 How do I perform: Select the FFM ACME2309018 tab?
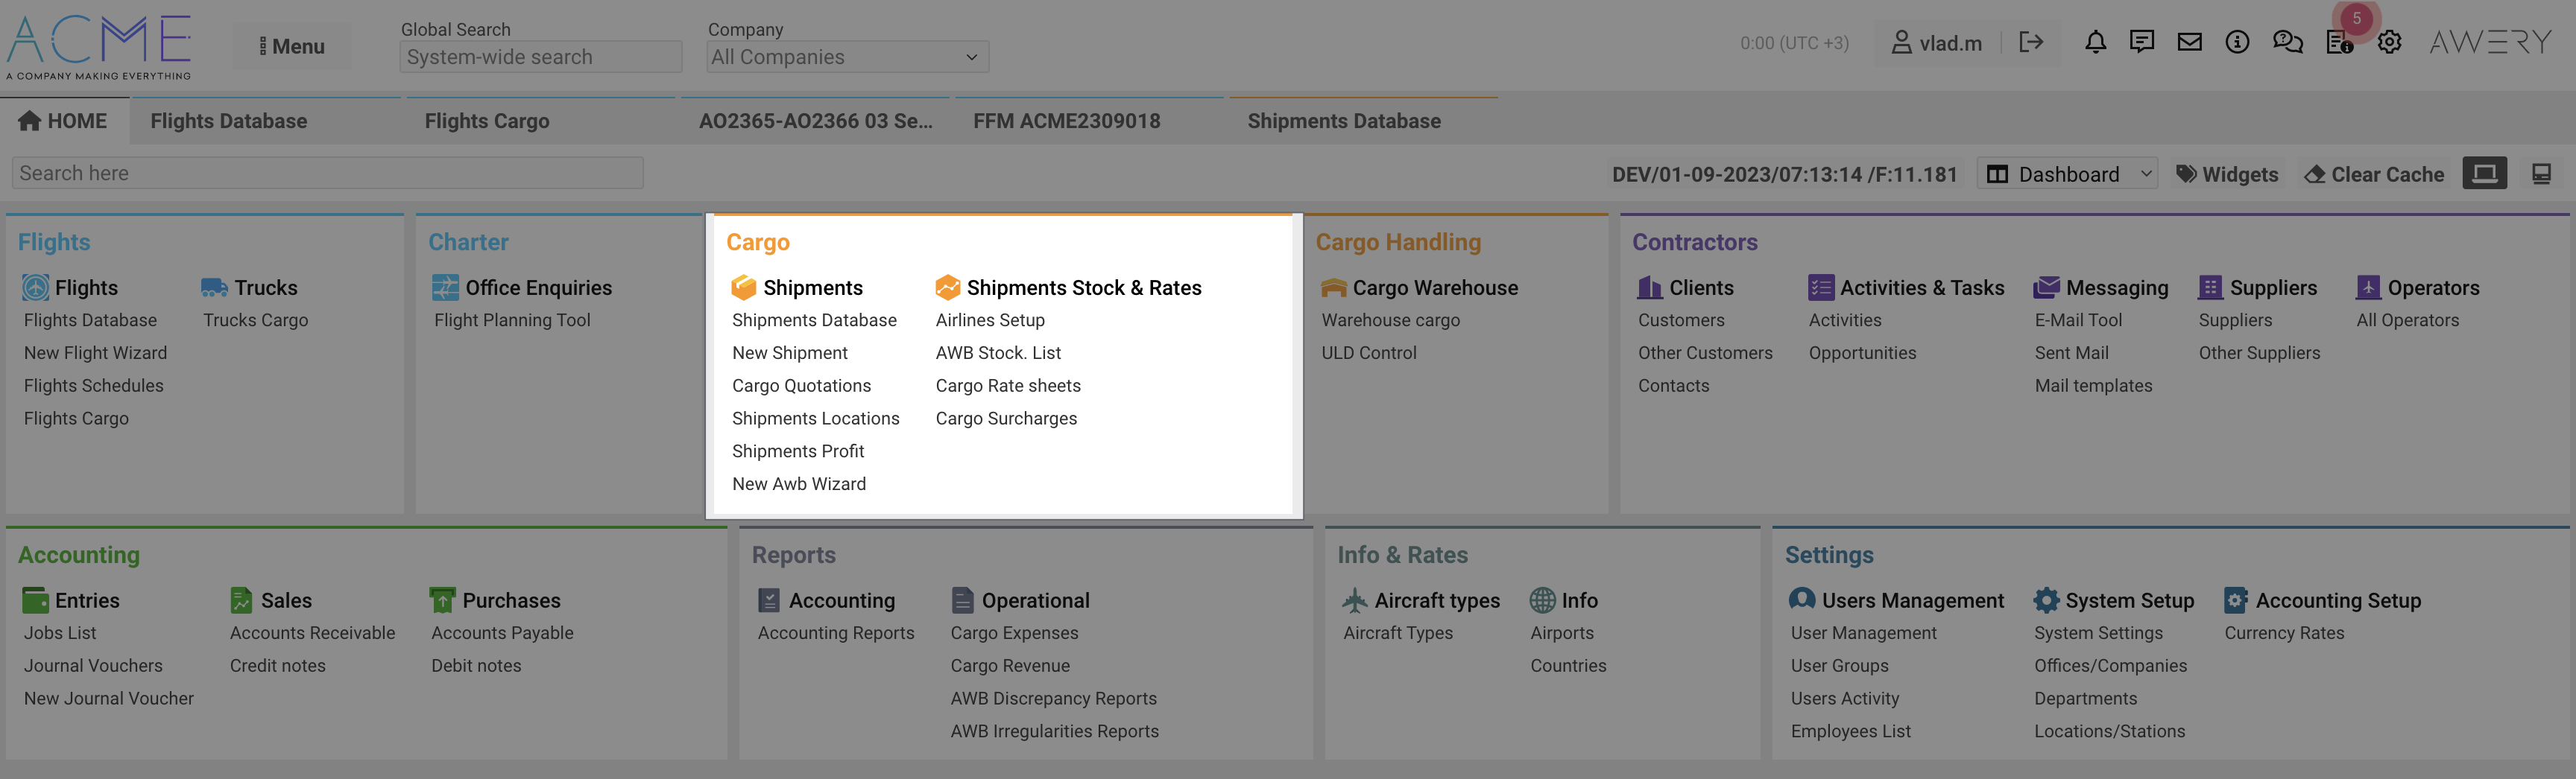coord(1066,121)
